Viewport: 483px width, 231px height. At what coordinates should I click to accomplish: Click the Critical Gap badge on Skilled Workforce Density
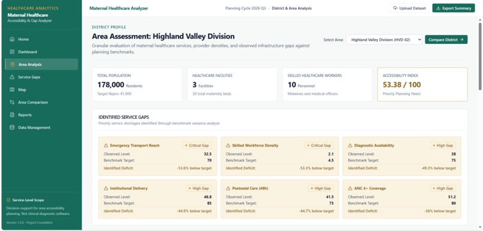coord(319,146)
